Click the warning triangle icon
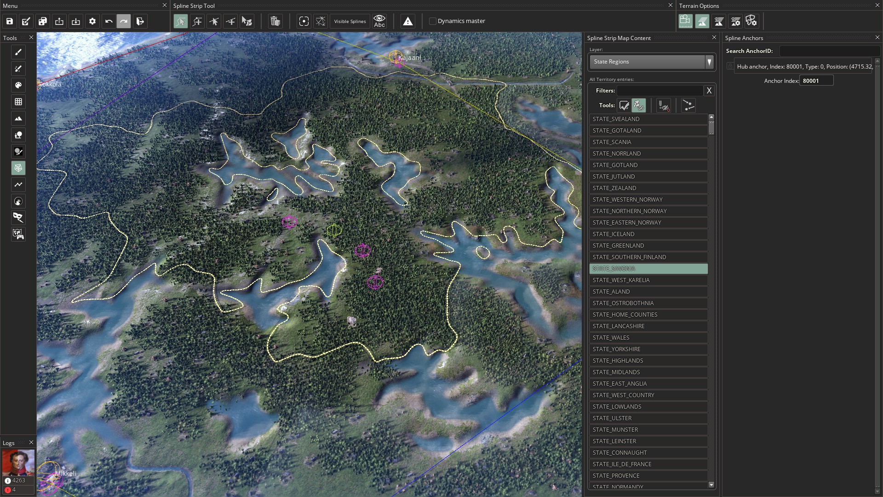 point(408,21)
